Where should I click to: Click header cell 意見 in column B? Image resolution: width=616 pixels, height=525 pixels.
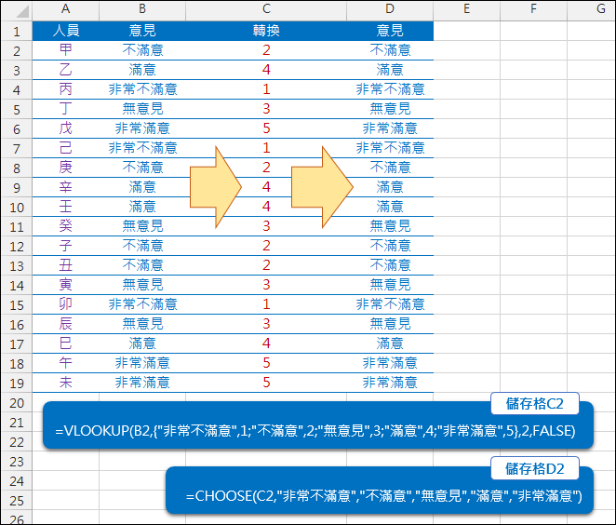click(142, 31)
